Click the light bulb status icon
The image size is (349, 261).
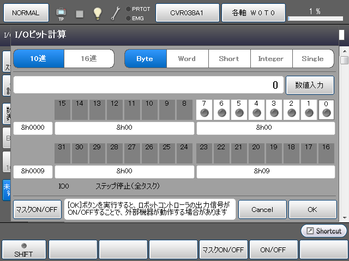click(x=98, y=13)
